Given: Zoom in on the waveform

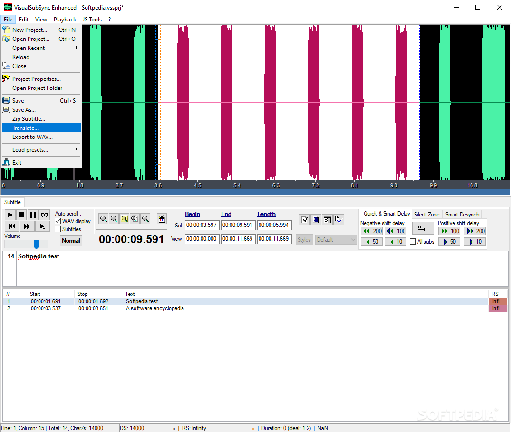Looking at the screenshot, I should tap(103, 219).
